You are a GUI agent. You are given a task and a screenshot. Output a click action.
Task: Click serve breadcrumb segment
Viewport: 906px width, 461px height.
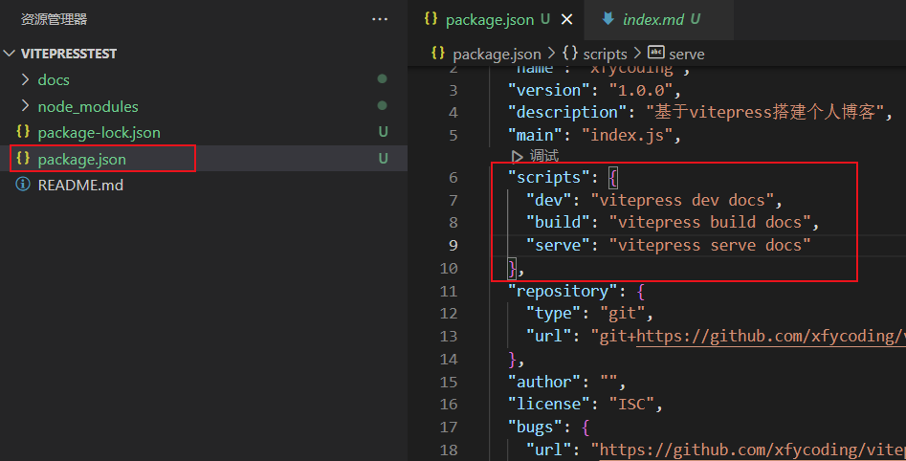pyautogui.click(x=686, y=55)
